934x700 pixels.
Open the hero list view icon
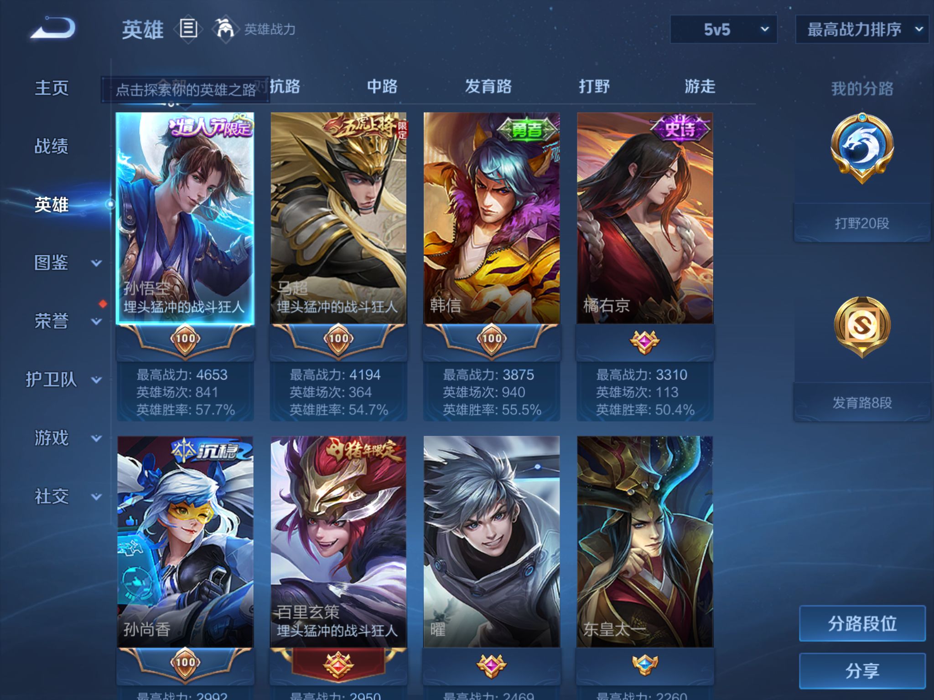pos(188,29)
